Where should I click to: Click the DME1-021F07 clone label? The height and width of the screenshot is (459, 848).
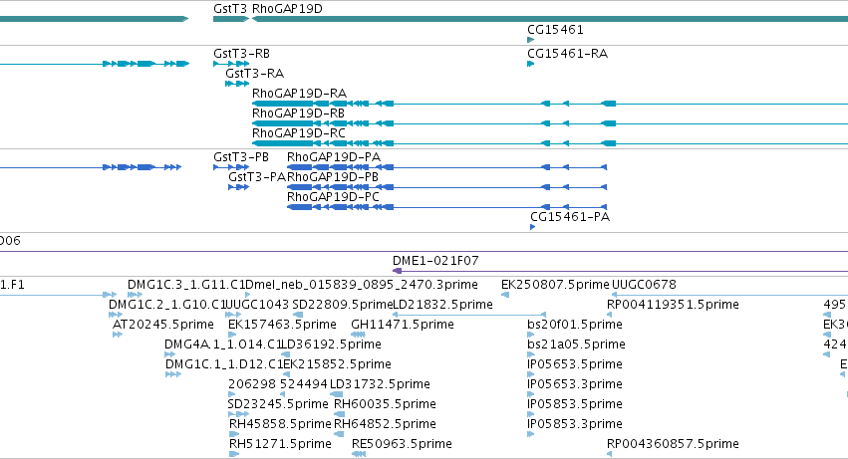pos(435,261)
